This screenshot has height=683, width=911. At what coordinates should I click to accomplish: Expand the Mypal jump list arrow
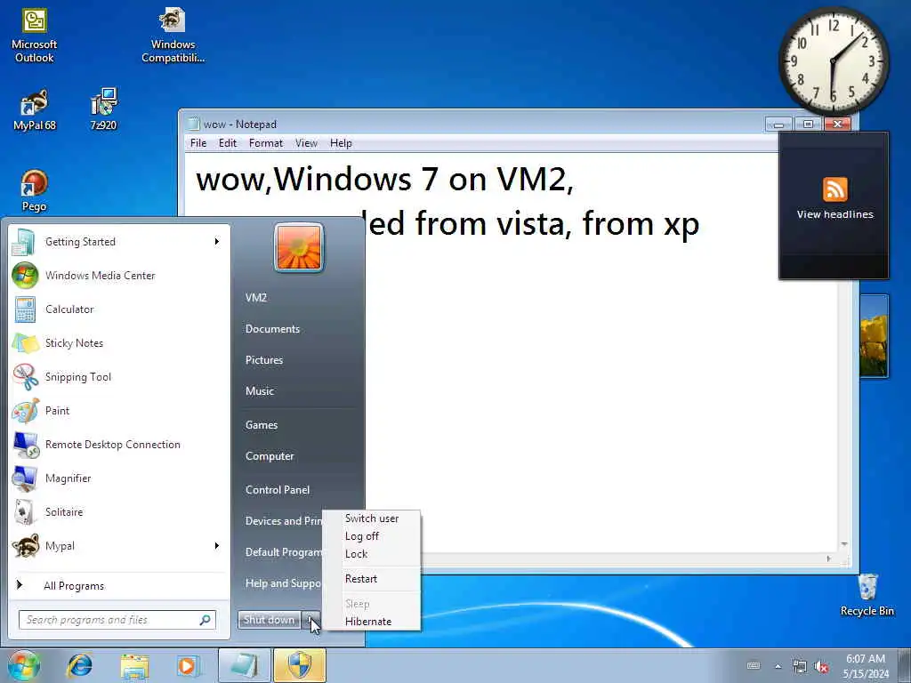point(217,546)
